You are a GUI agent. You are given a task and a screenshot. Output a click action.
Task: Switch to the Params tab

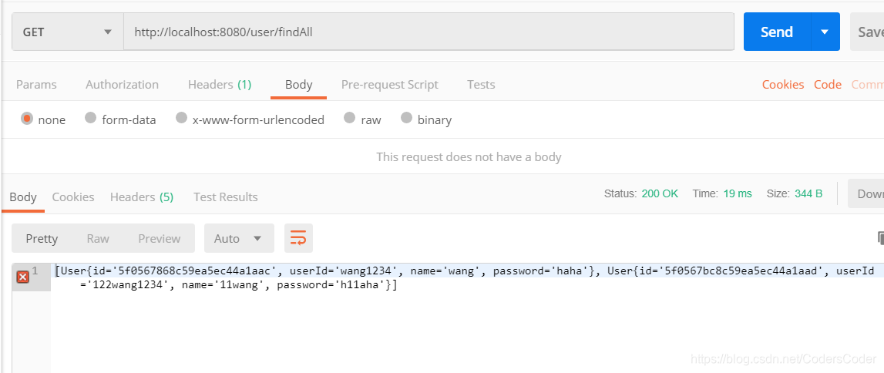[36, 85]
